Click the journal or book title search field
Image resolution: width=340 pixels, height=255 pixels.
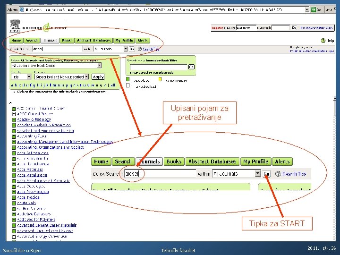[159, 67]
